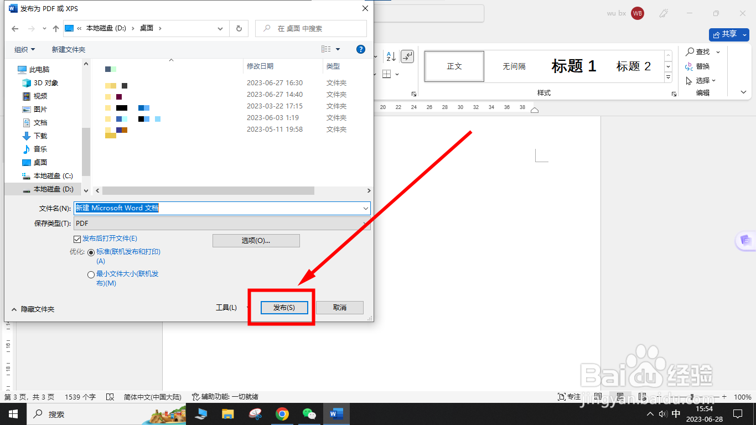Click the coming-soon megaphone icon in Word
The image size is (756, 425).
(x=665, y=13)
